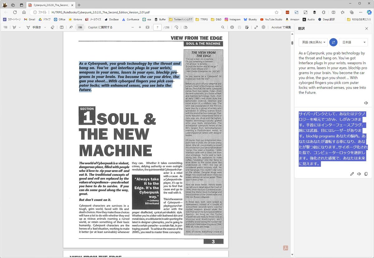Viewport: 374px width, 258px height.
Task: Print the PDF document
Action: 232,27
